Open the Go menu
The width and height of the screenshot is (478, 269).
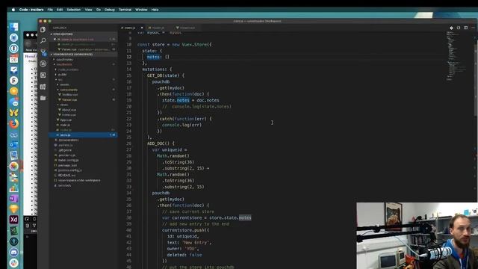coord(99,10)
